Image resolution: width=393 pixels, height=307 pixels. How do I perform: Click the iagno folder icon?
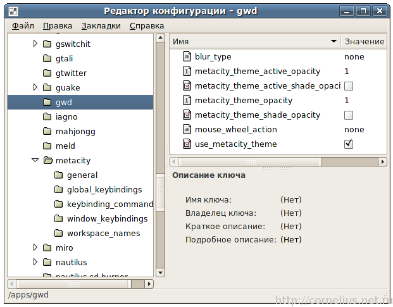[x=47, y=116]
